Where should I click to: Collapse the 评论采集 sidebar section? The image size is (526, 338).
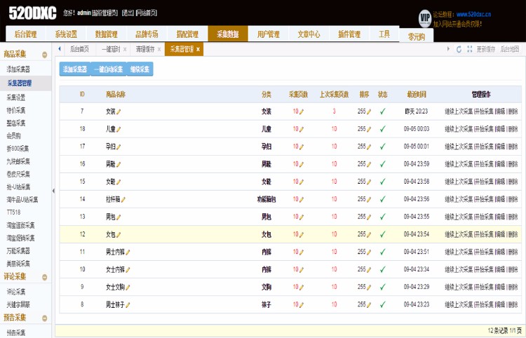(x=45, y=277)
